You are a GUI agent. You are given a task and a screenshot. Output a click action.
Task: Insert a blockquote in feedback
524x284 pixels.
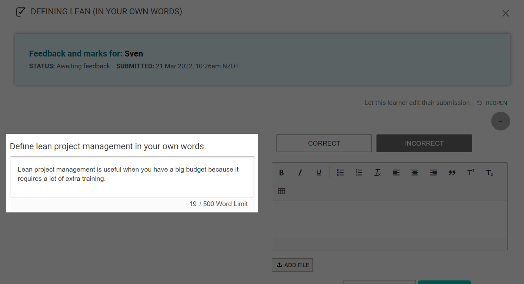(452, 173)
